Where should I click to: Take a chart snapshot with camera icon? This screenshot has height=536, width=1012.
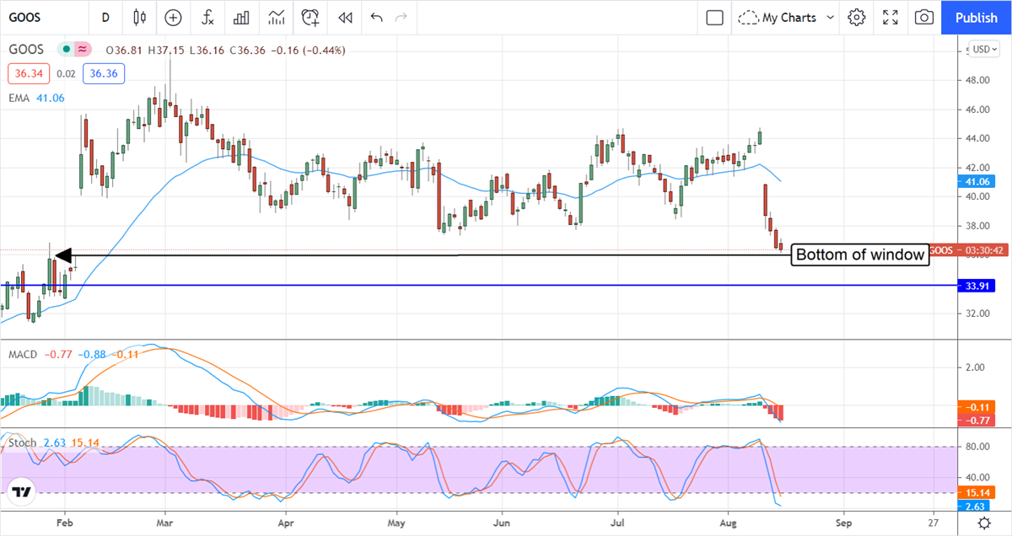(x=924, y=17)
